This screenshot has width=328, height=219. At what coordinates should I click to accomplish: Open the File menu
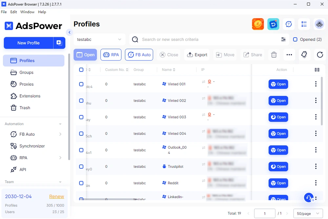point(4,12)
